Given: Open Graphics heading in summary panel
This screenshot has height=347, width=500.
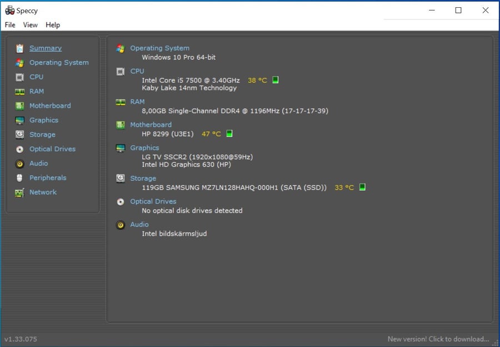Looking at the screenshot, I should click(144, 148).
